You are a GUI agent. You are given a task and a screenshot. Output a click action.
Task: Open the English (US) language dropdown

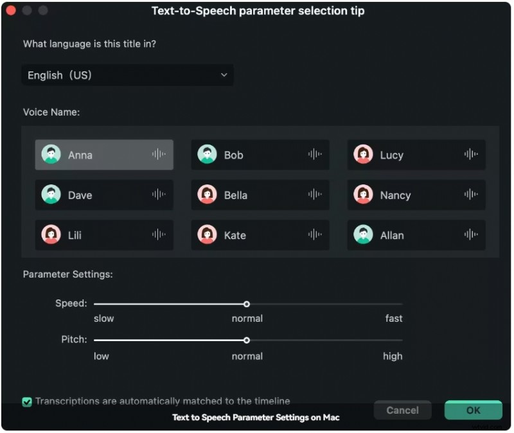click(127, 75)
